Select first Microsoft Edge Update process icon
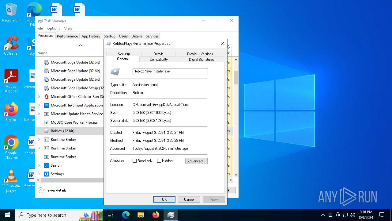The height and width of the screenshot is (221, 392). [x=47, y=62]
